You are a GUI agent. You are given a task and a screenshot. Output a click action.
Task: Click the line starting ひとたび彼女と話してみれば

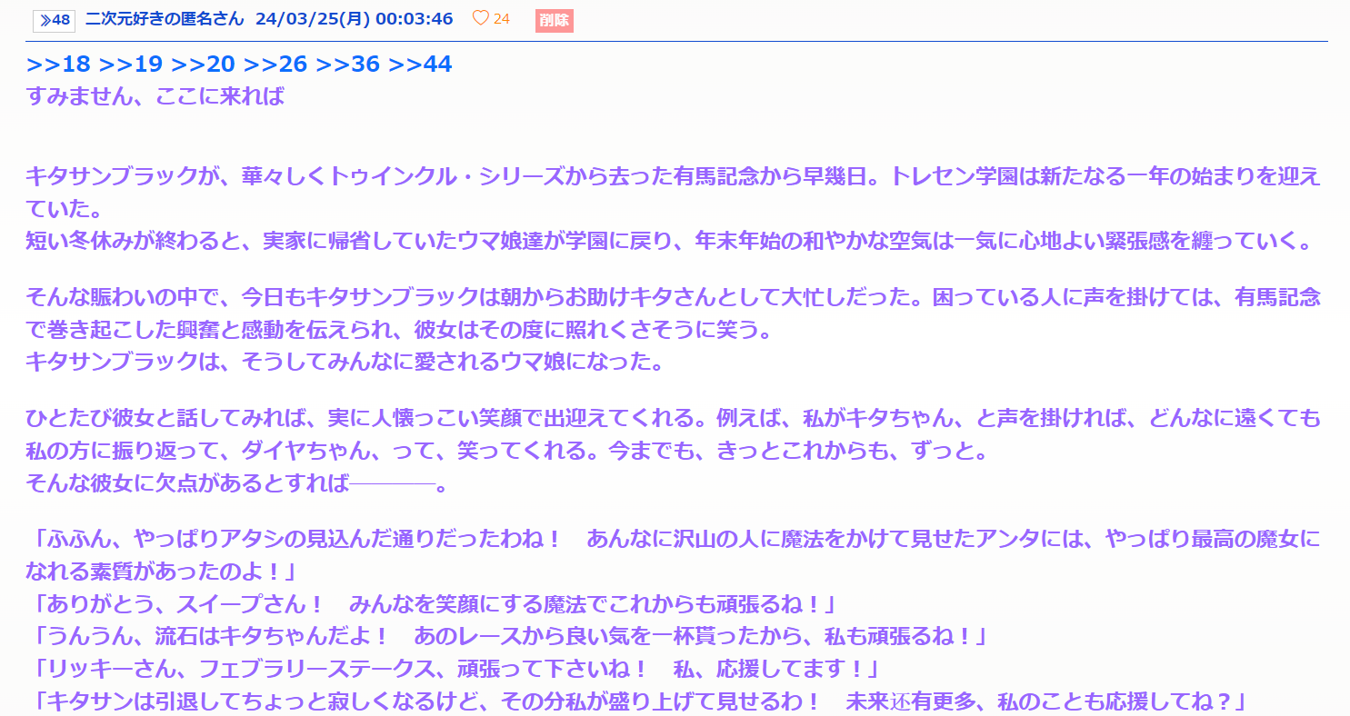click(674, 418)
